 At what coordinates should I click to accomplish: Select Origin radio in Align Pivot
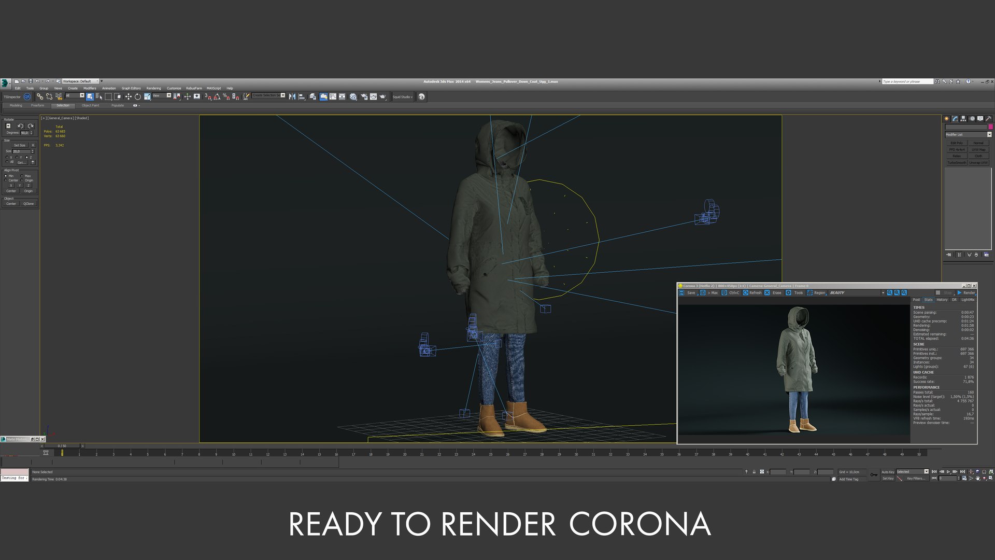(x=22, y=180)
